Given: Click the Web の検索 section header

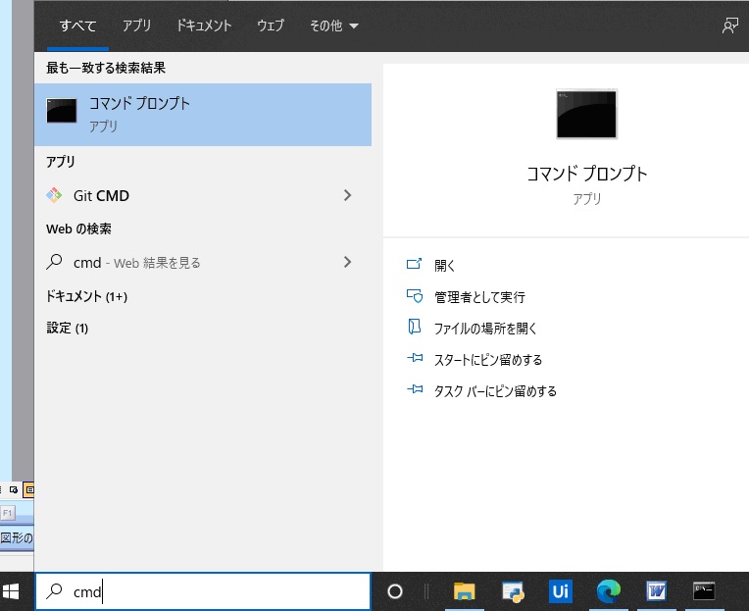Looking at the screenshot, I should tap(78, 229).
